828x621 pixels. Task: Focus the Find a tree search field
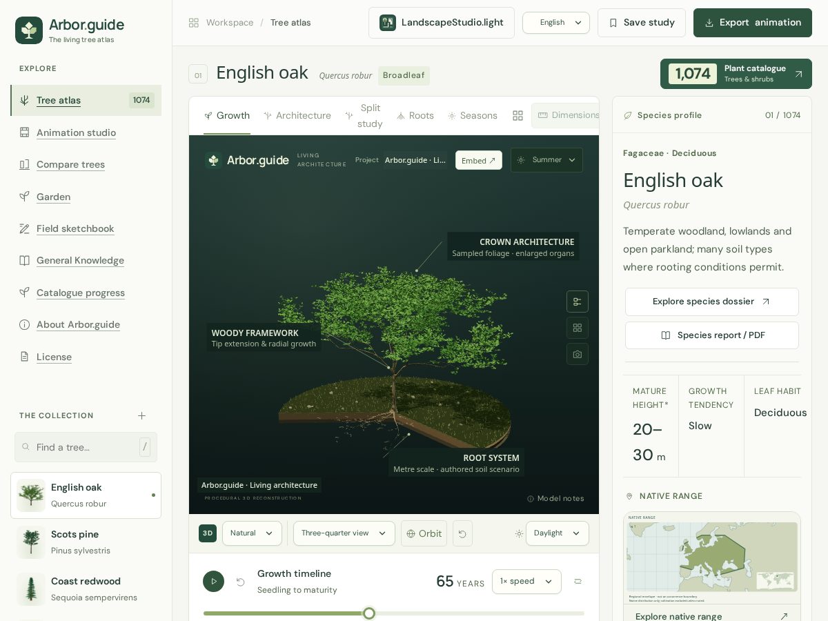coord(86,447)
